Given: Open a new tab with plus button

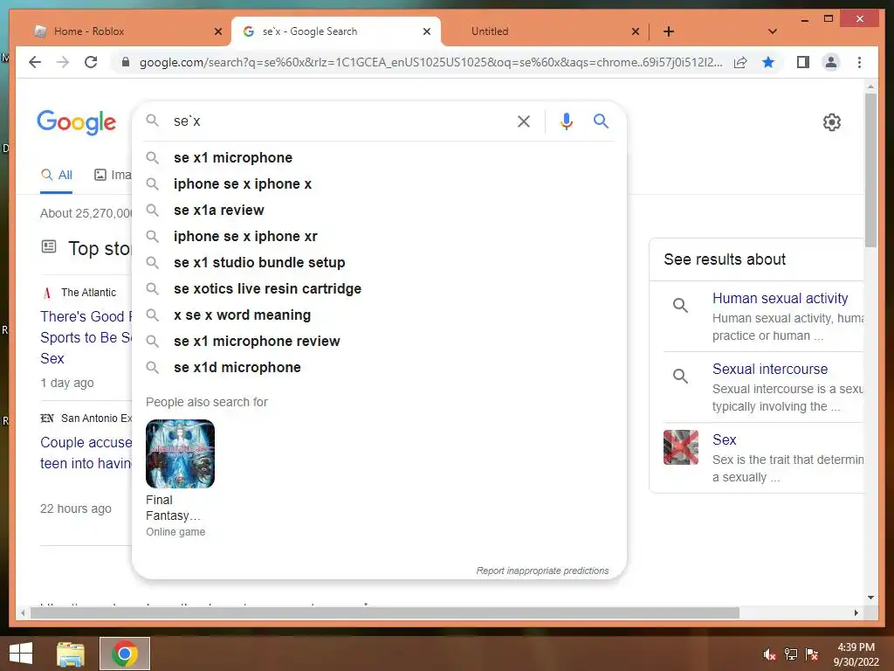Looking at the screenshot, I should pyautogui.click(x=669, y=31).
